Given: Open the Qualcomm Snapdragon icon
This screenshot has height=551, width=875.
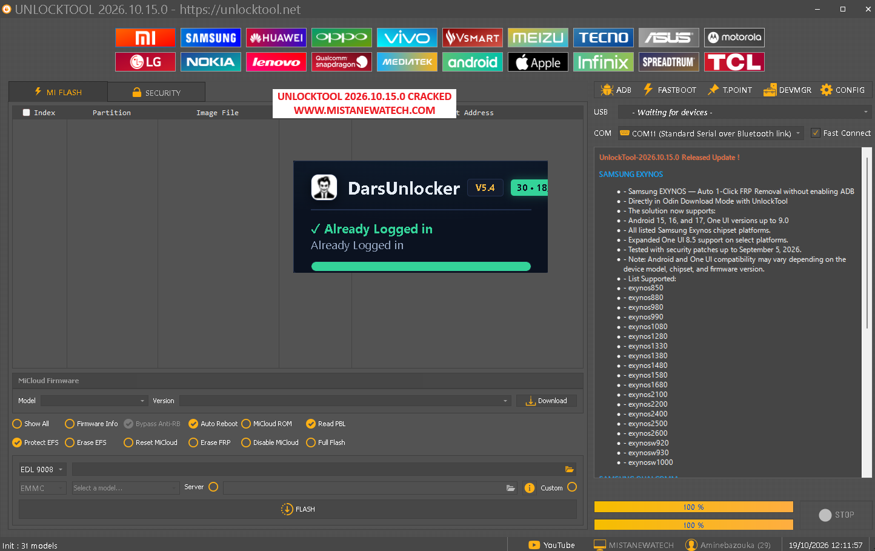Looking at the screenshot, I should tap(342, 62).
